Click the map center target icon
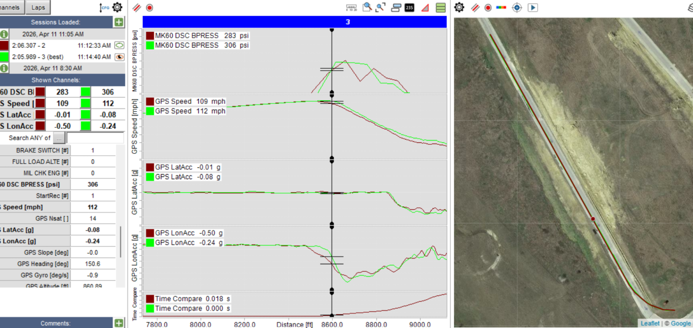 coord(517,8)
